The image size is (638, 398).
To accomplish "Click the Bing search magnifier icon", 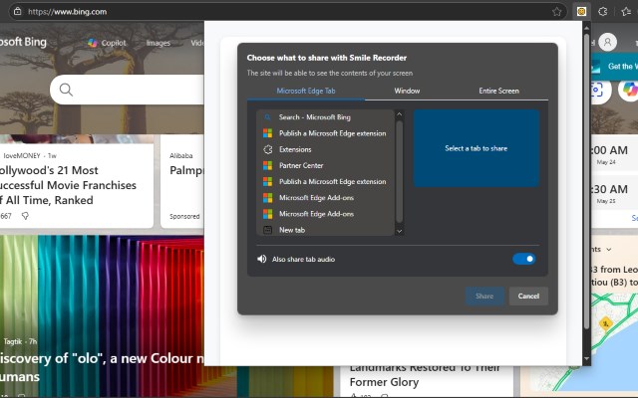I will (66, 90).
